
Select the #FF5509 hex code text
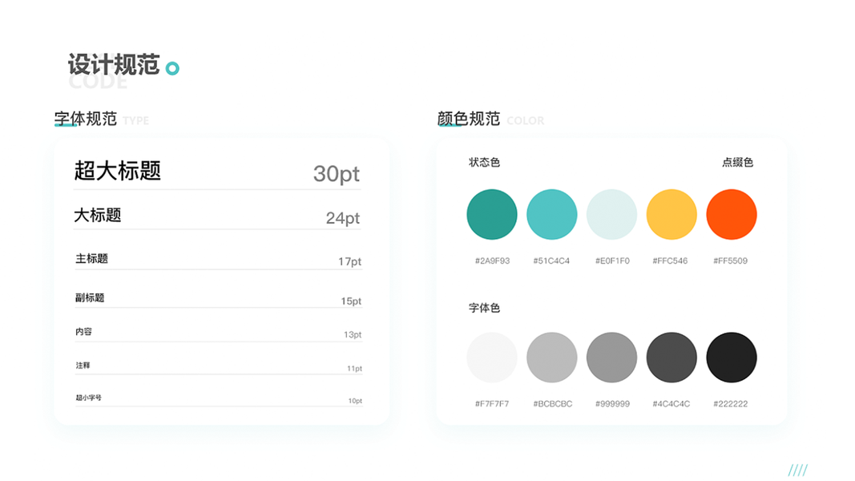coord(730,261)
